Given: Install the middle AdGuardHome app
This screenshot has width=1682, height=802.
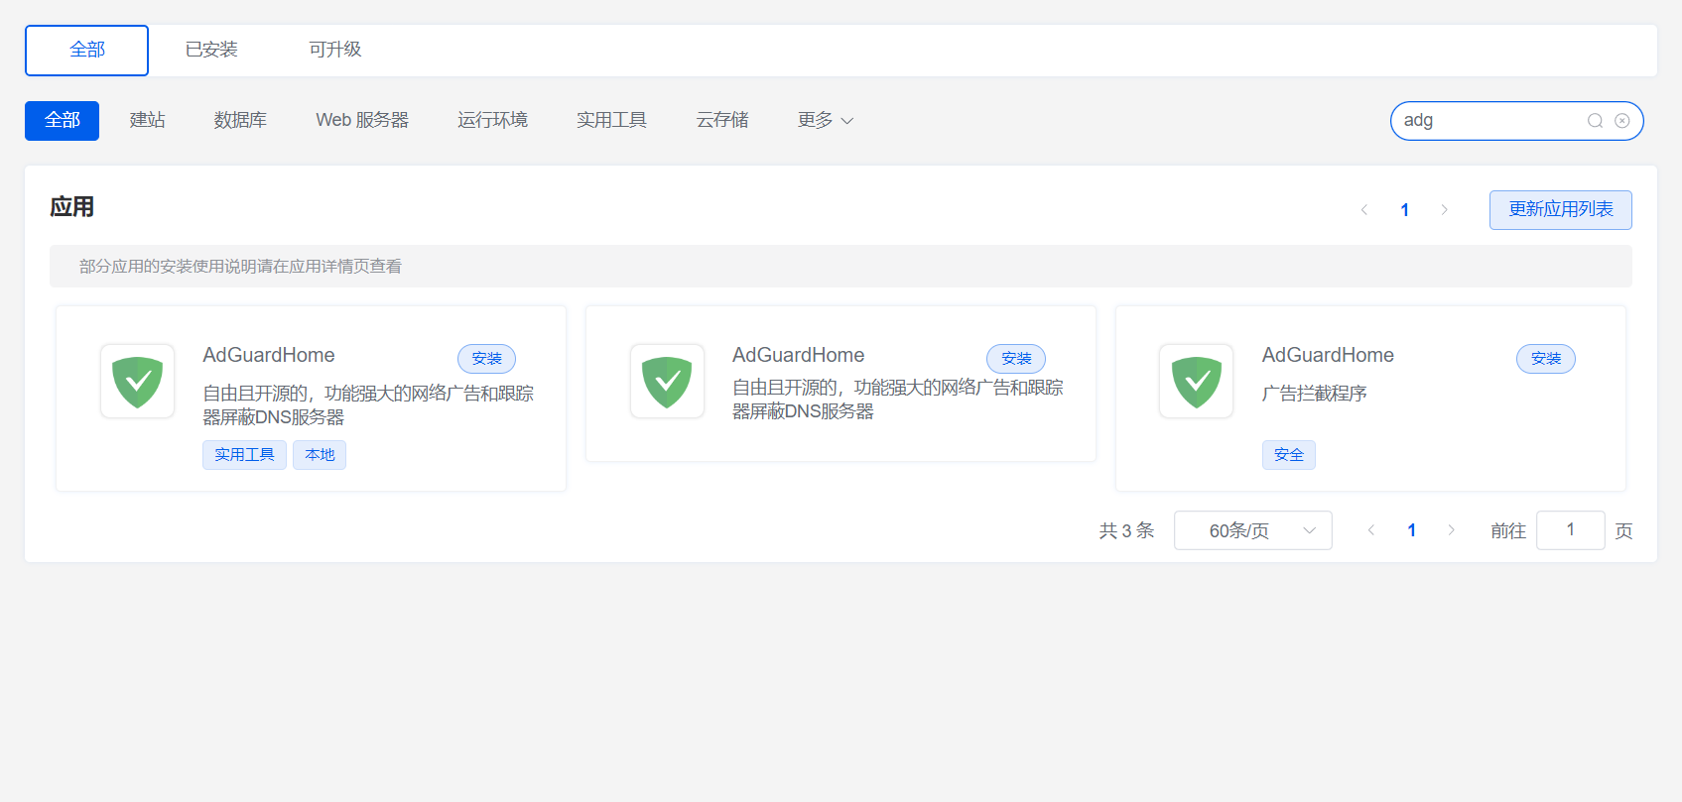Looking at the screenshot, I should click(1016, 359).
